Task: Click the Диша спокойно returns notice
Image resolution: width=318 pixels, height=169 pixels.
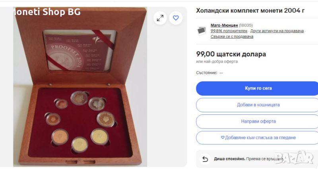Action: point(248,159)
